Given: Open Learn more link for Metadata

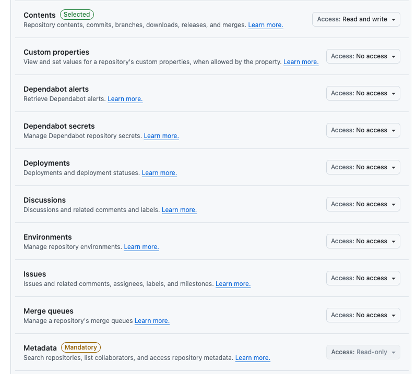Looking at the screenshot, I should [x=253, y=358].
